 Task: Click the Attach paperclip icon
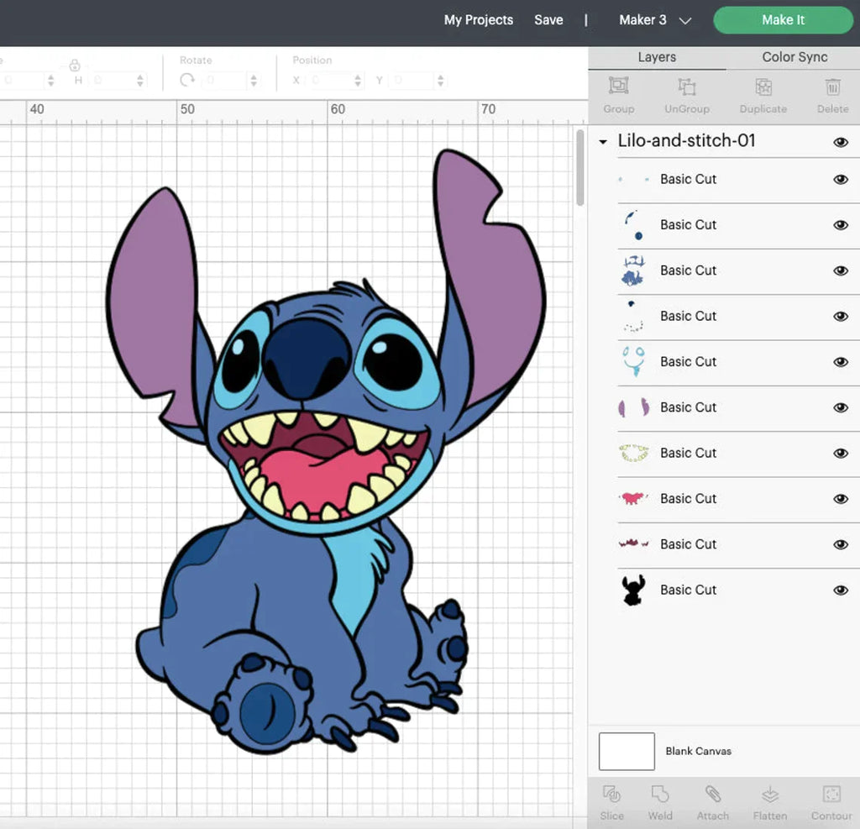[x=712, y=795]
